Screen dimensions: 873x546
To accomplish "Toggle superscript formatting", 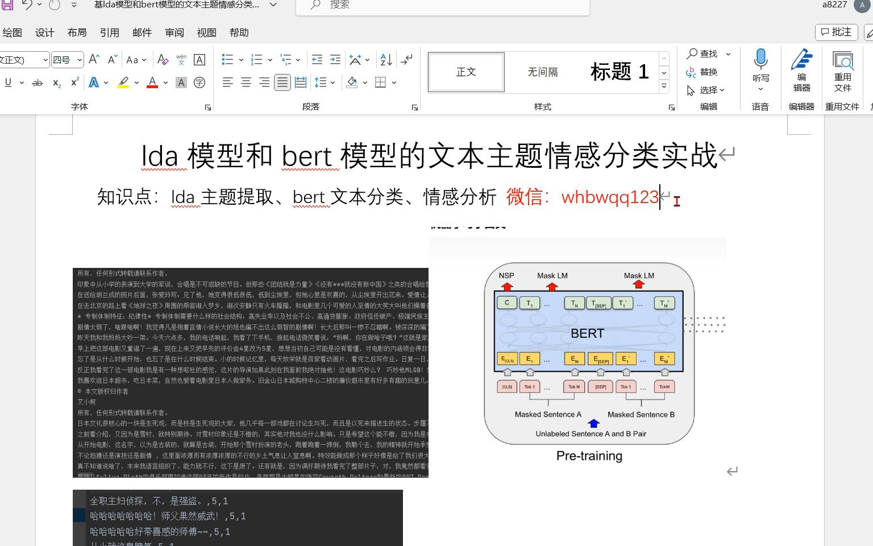I will (x=74, y=82).
